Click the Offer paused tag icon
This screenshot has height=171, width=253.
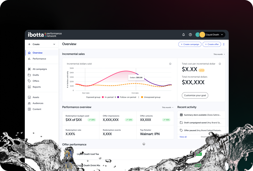tap(181, 130)
